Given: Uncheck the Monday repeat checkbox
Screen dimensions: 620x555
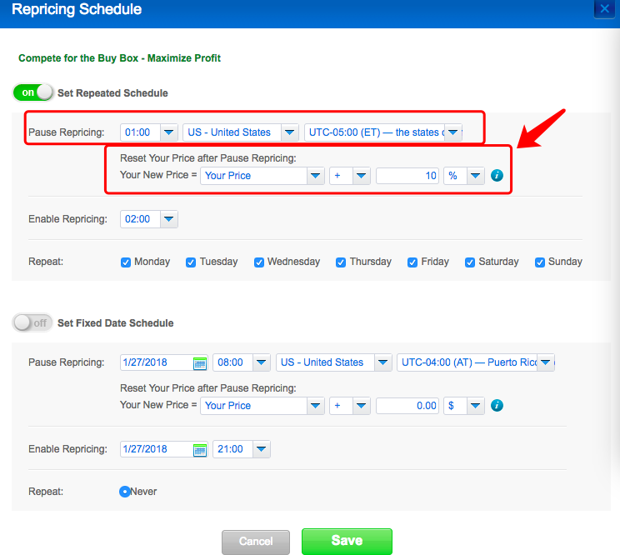Looking at the screenshot, I should [126, 262].
